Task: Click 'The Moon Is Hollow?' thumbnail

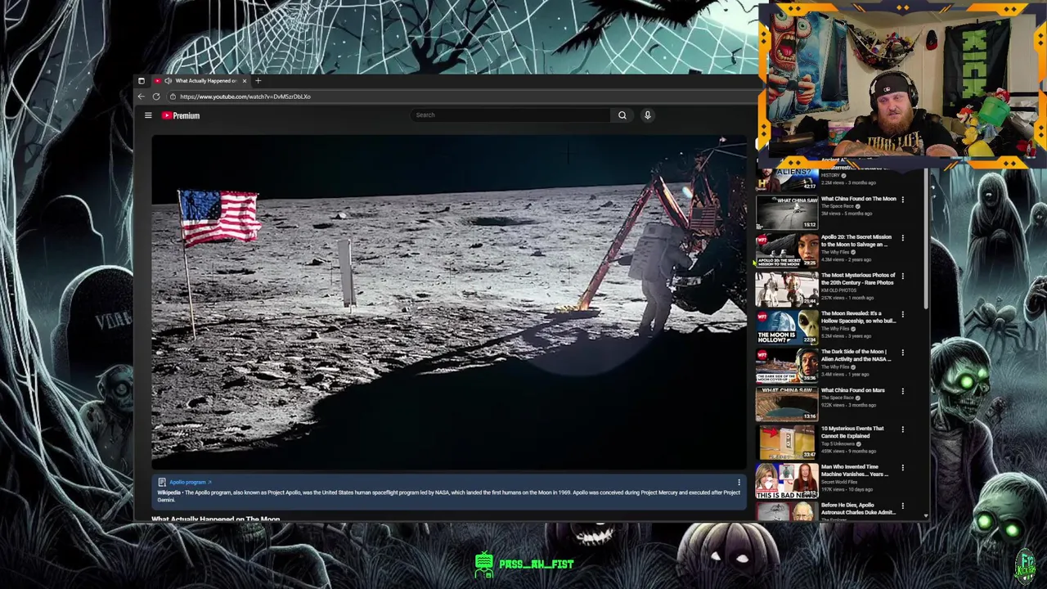Action: (787, 327)
